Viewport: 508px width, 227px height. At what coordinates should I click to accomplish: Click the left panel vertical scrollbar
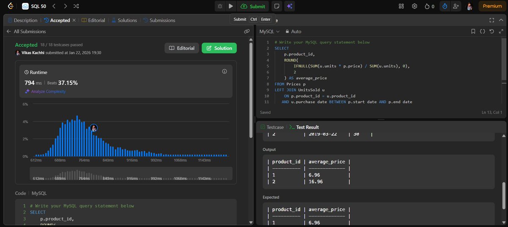(251, 91)
